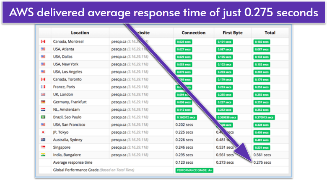Image resolution: width=327 pixels, height=180 pixels.
Task: Click the 0.531 secs total badge for Singapore
Action: click(x=262, y=147)
